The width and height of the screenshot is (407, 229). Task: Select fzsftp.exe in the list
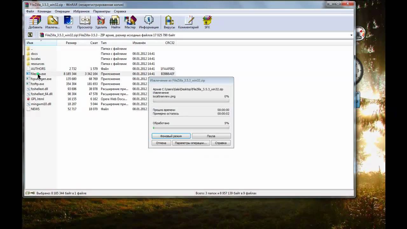[x=37, y=84]
